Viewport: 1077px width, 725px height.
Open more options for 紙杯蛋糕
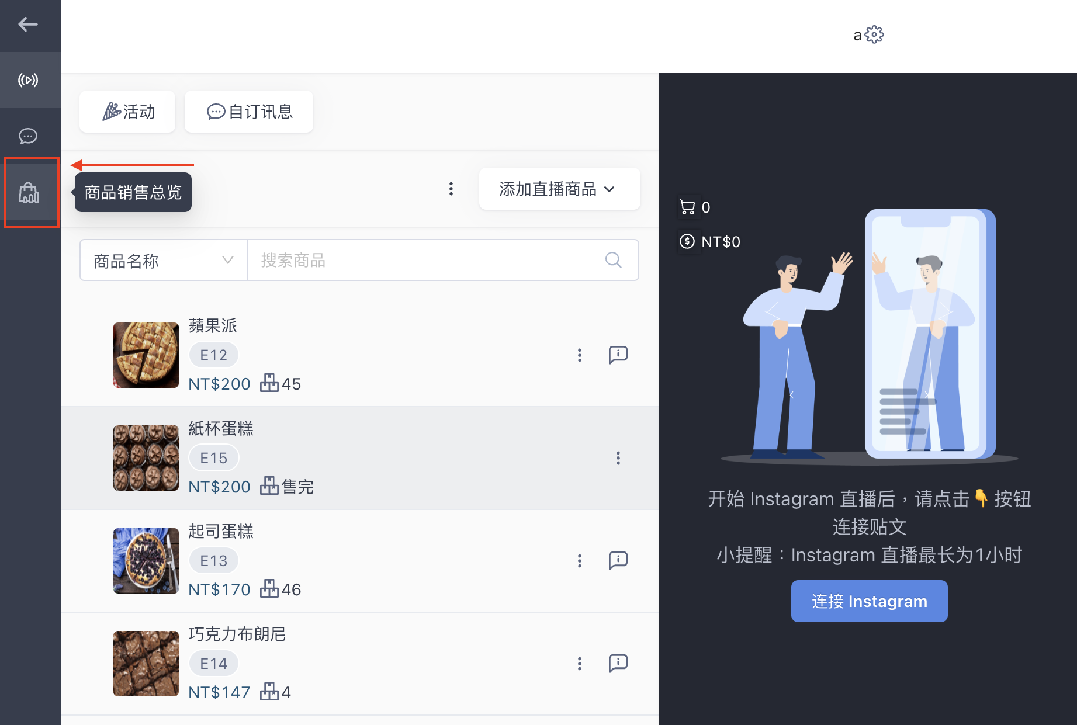pyautogui.click(x=618, y=458)
